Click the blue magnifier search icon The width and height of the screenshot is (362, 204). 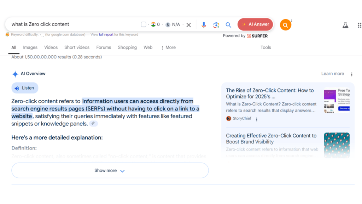pyautogui.click(x=228, y=25)
